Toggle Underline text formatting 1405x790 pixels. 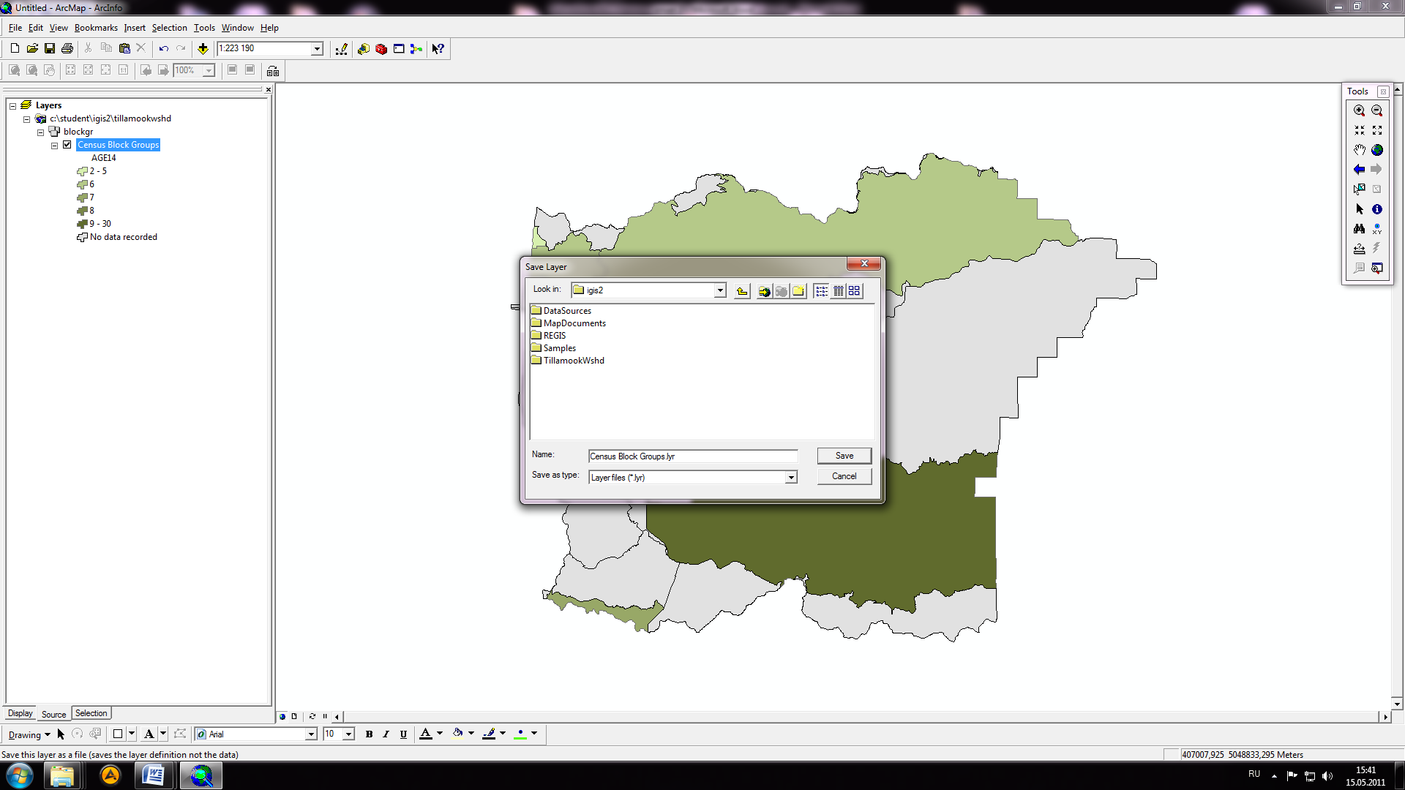[403, 734]
